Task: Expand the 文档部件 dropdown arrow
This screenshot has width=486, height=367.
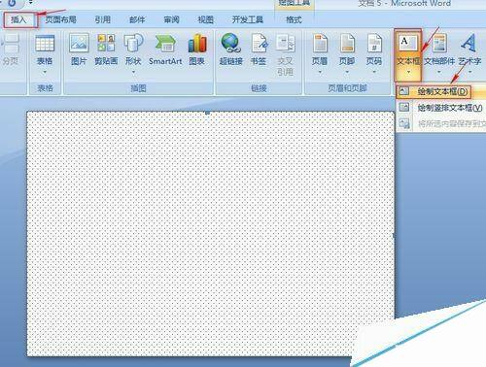Action: pos(439,72)
